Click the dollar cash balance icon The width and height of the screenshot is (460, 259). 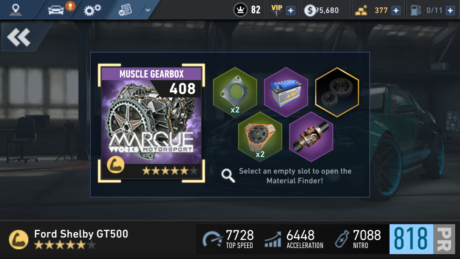310,11
